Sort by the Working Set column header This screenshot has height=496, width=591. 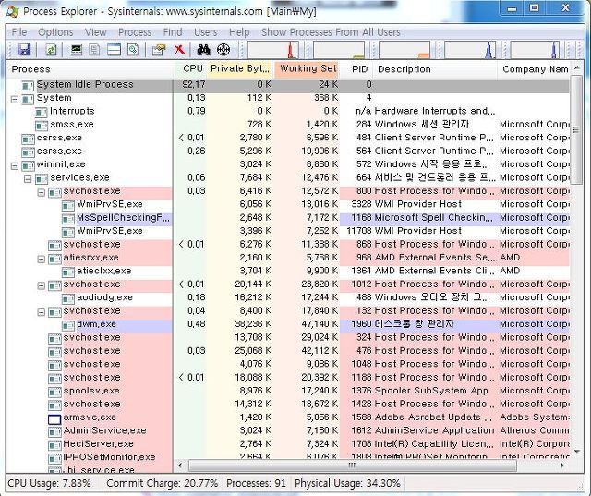tap(307, 69)
